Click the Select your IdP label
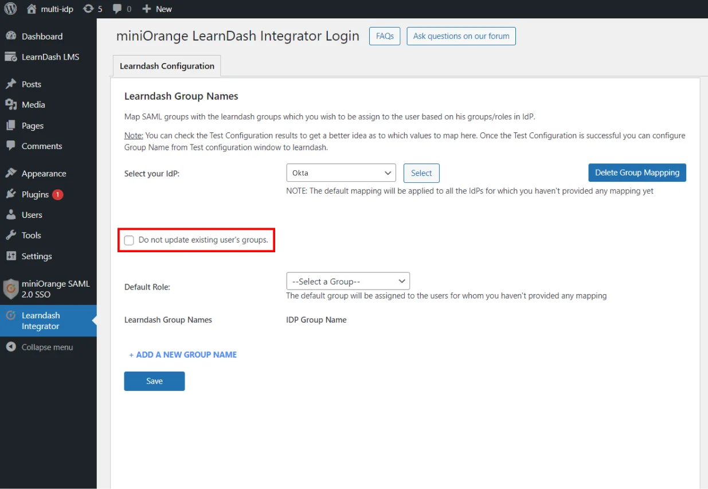 152,173
